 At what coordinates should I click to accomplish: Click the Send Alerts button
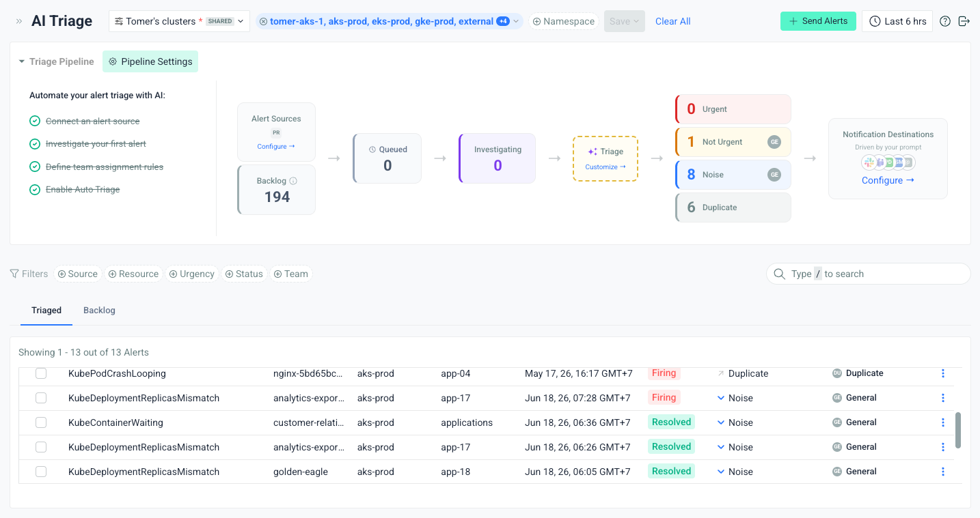(x=818, y=21)
